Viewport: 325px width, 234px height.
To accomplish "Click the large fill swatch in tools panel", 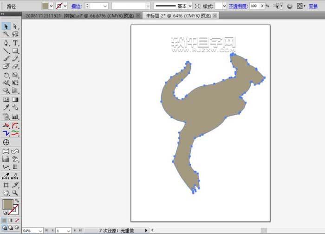I will (8, 204).
